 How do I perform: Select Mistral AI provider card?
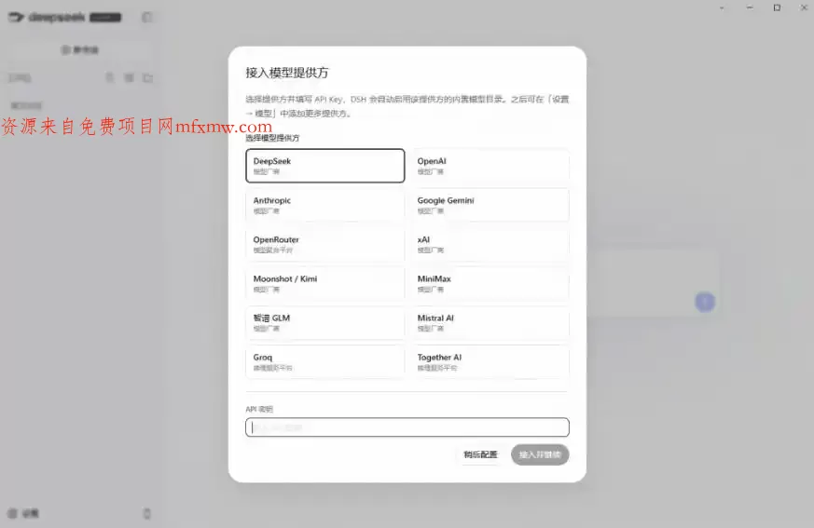click(x=490, y=322)
